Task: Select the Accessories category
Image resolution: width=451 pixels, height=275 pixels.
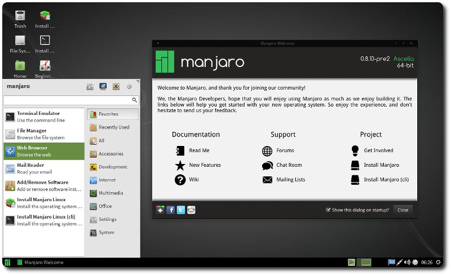Action: tap(113, 154)
